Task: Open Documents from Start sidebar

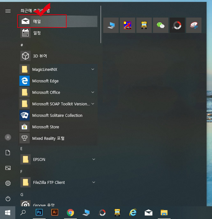Action: tap(8, 153)
